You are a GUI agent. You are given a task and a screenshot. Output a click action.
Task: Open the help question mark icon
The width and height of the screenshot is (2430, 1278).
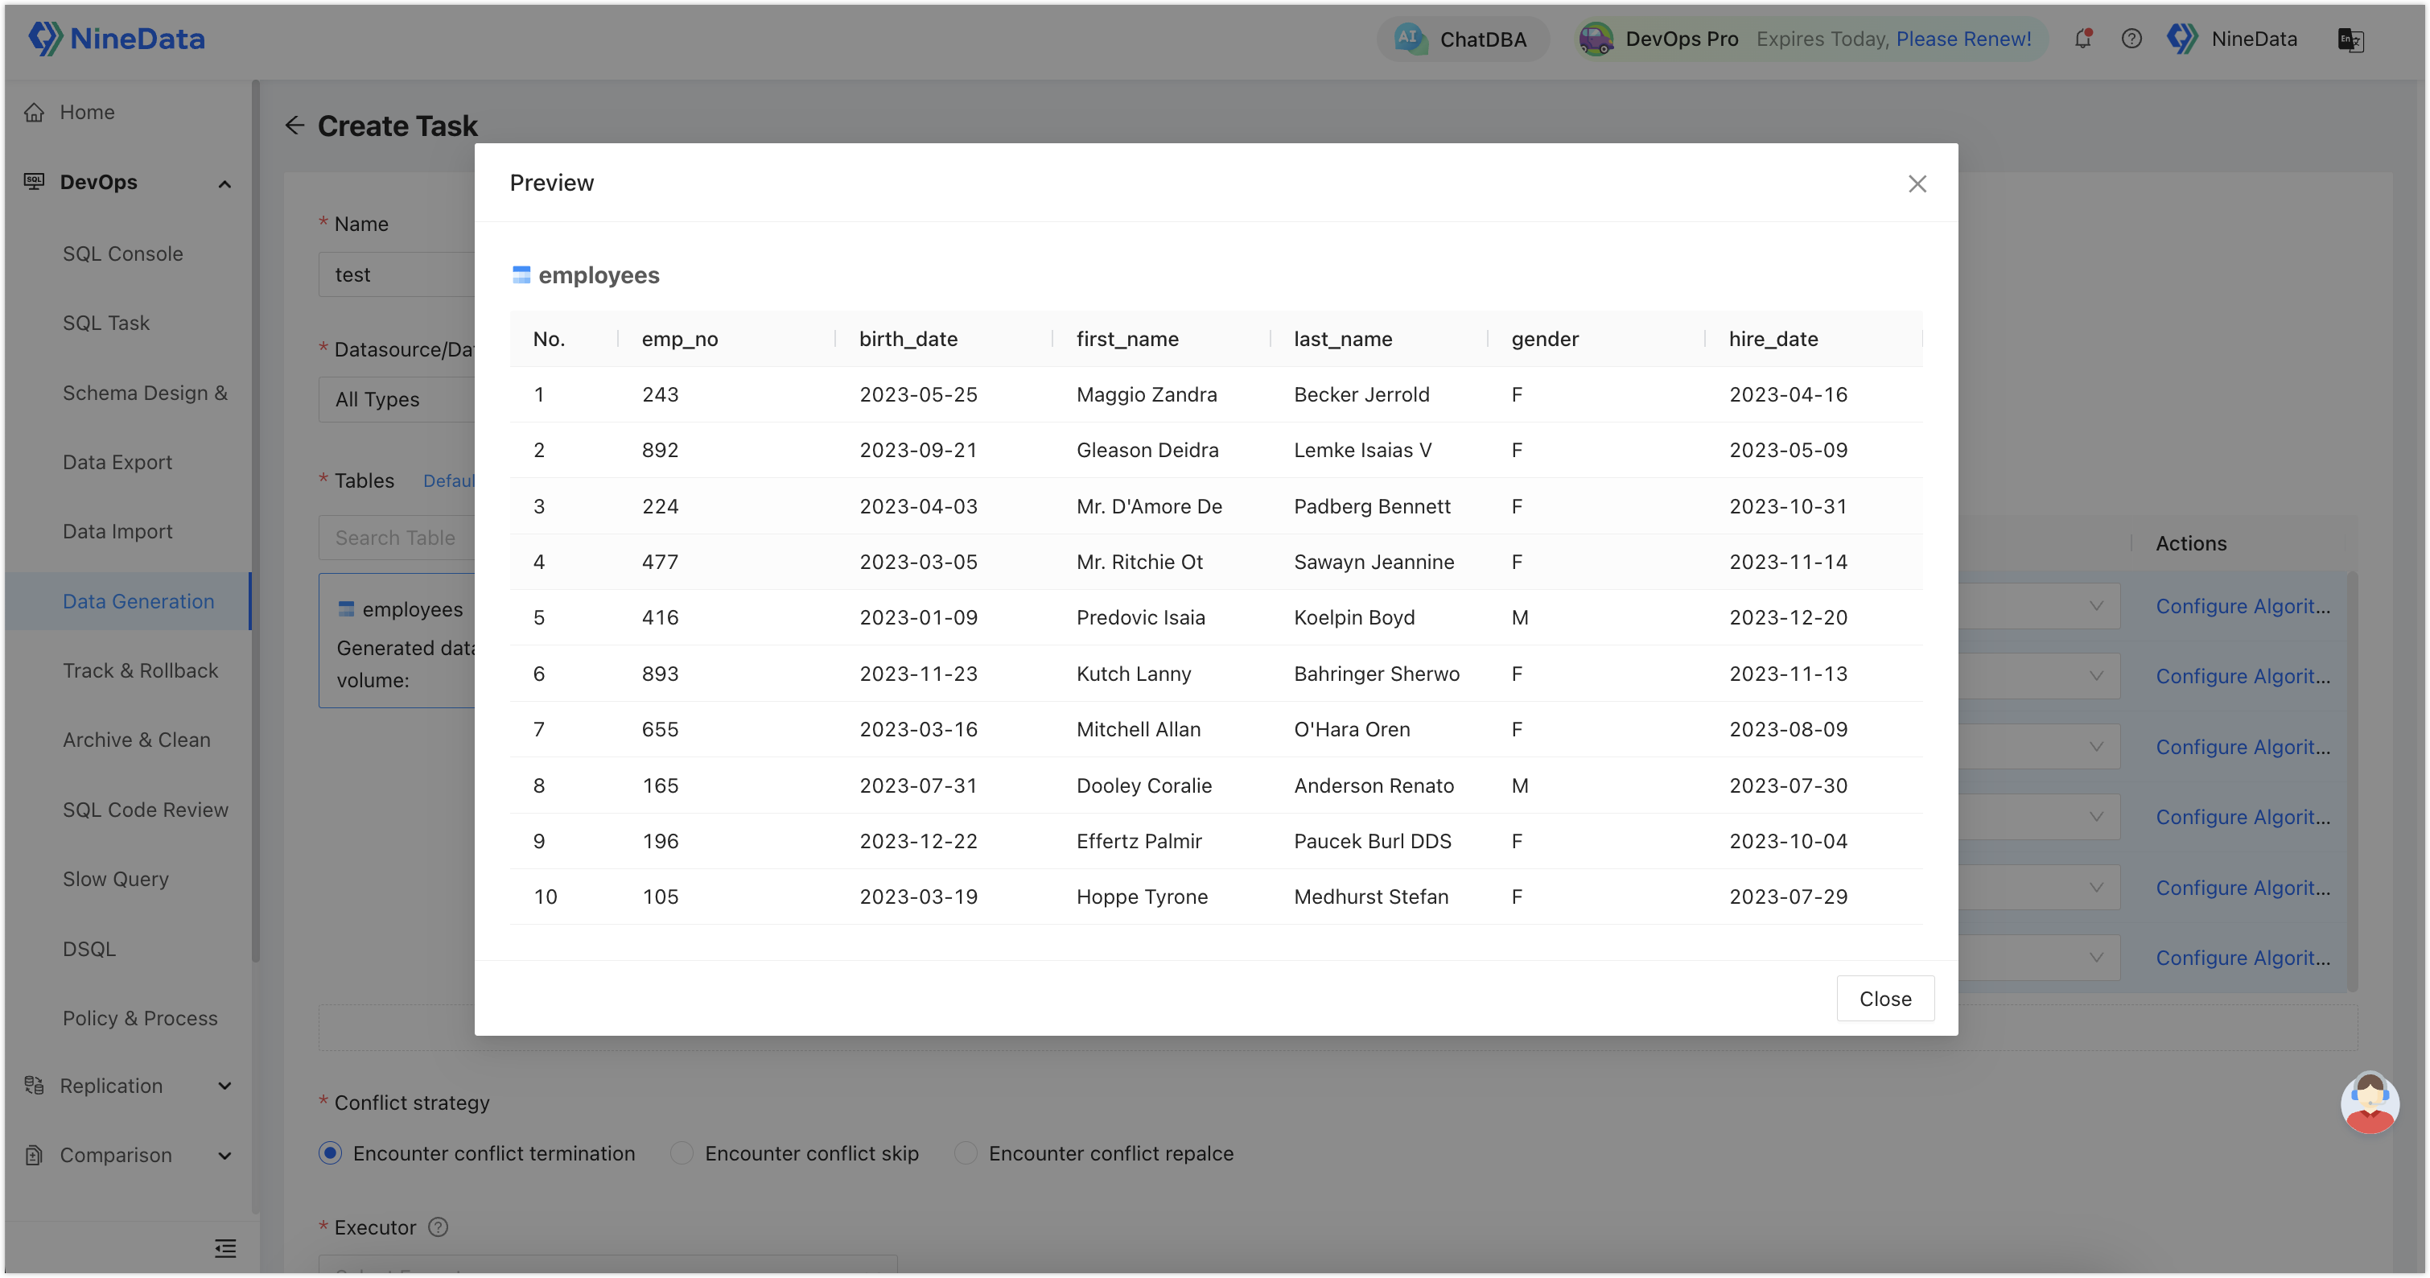(x=2131, y=39)
